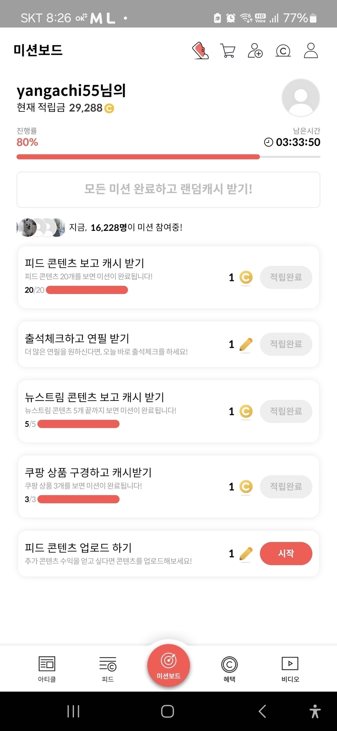The image size is (337, 731).
Task: Open the 혜택 benefits tab
Action: tap(229, 669)
